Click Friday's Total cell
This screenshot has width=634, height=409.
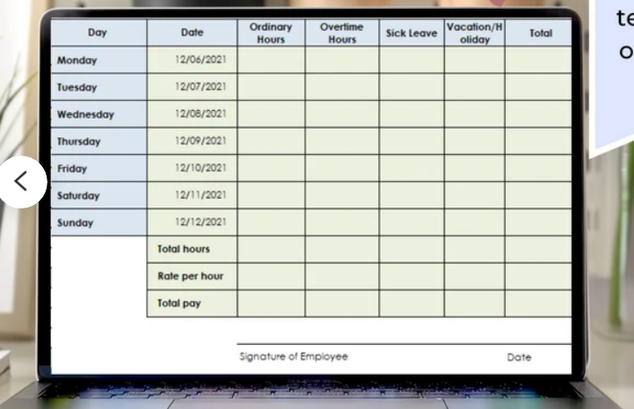tap(538, 168)
